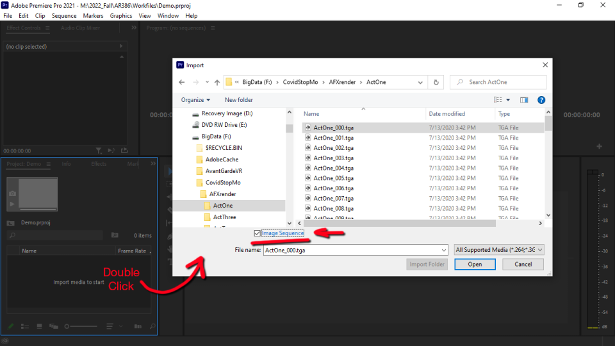Switch Project panel to freeform view
The height and width of the screenshot is (346, 615).
tap(54, 326)
